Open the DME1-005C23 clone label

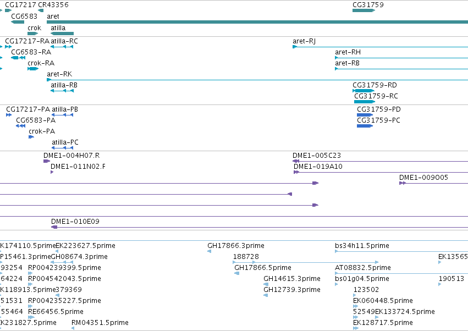[x=317, y=156]
